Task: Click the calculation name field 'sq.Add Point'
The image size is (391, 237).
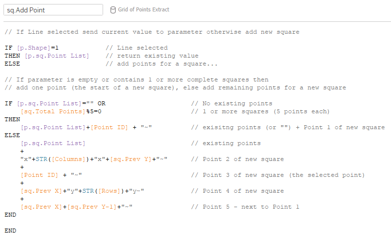Action: click(53, 9)
